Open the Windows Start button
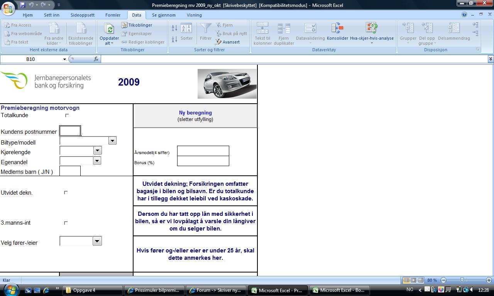The width and height of the screenshot is (494, 296). click(x=10, y=289)
